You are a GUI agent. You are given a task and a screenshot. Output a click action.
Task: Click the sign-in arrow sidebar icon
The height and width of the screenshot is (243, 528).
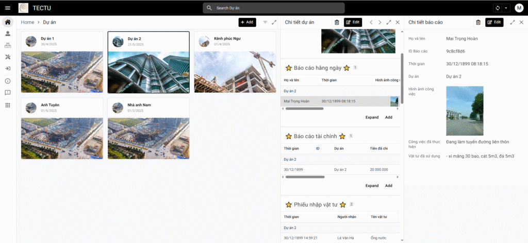8,68
